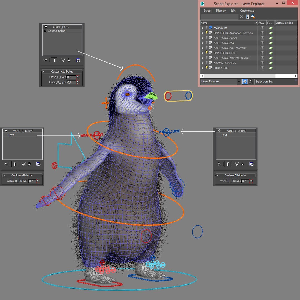Click the R... (Renderable) column header
Image resolution: width=300 pixels, height=300 pixels.
click(x=271, y=22)
